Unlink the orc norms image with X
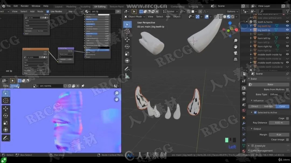This screenshot has width=291, height=163. point(78,86)
